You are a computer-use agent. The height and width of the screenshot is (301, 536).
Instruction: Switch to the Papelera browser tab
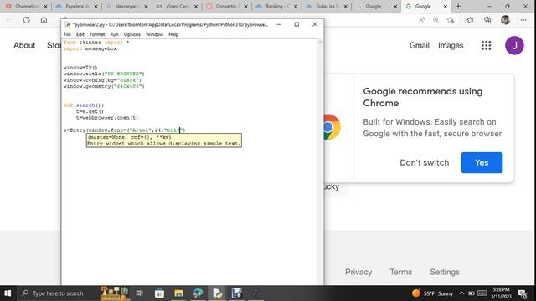76,6
